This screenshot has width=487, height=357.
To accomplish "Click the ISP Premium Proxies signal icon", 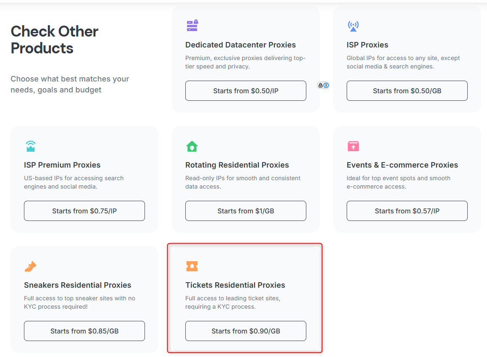I will coord(31,146).
